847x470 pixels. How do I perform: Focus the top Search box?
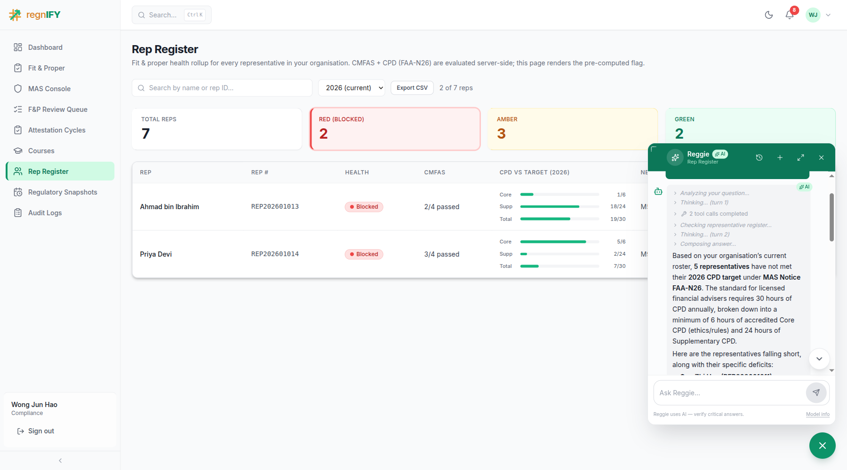pos(172,15)
